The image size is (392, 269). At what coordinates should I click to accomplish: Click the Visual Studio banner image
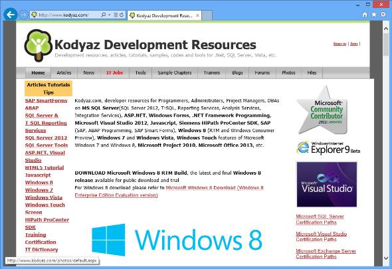327,185
